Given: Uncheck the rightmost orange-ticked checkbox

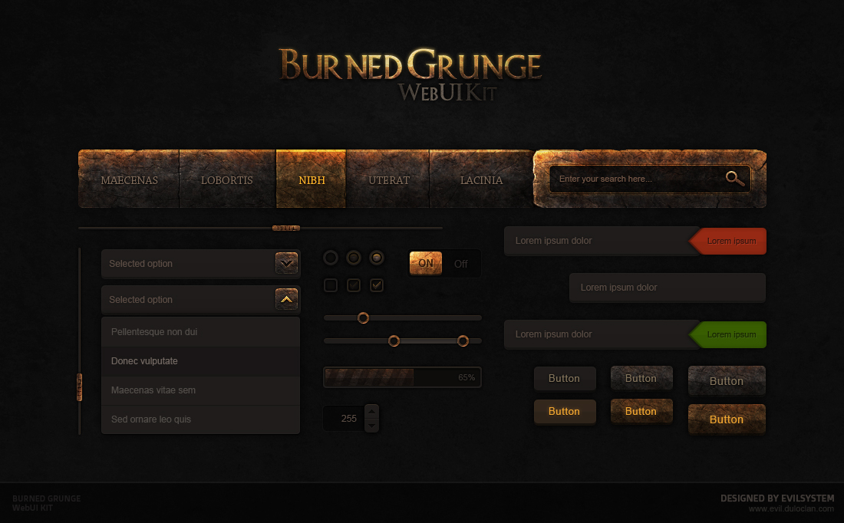Looking at the screenshot, I should pos(377,285).
